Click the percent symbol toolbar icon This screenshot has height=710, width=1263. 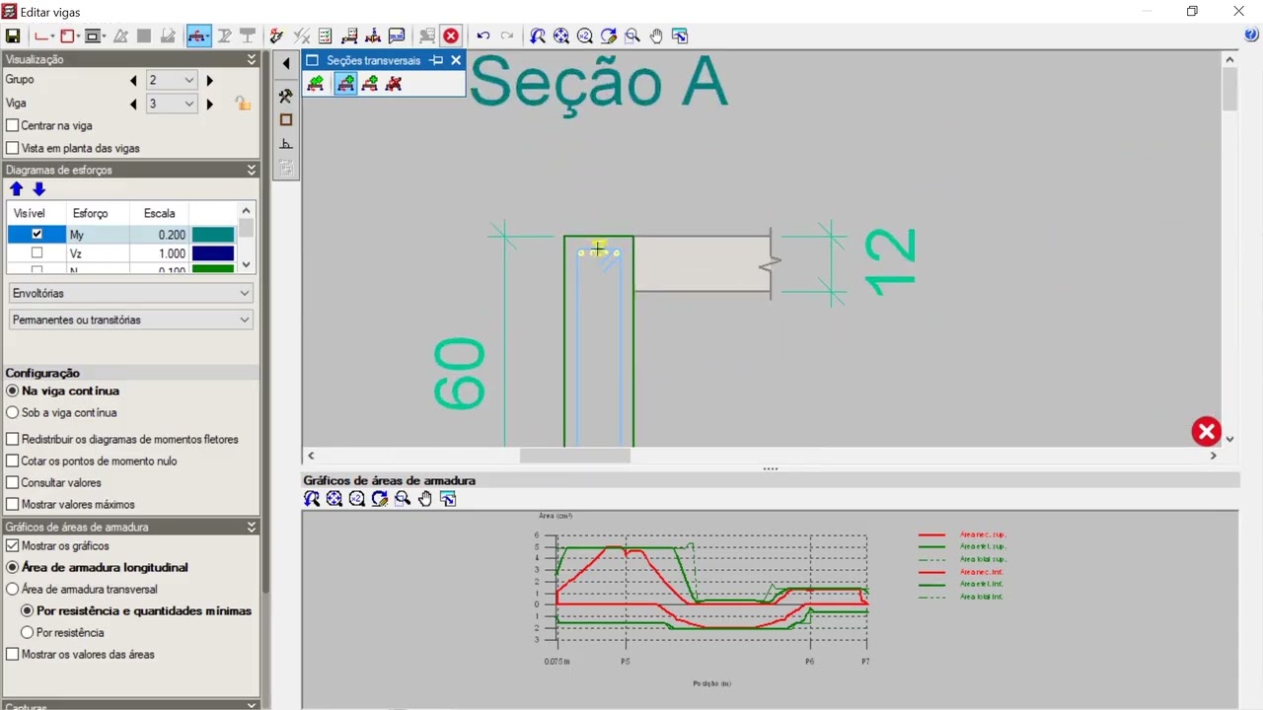301,35
